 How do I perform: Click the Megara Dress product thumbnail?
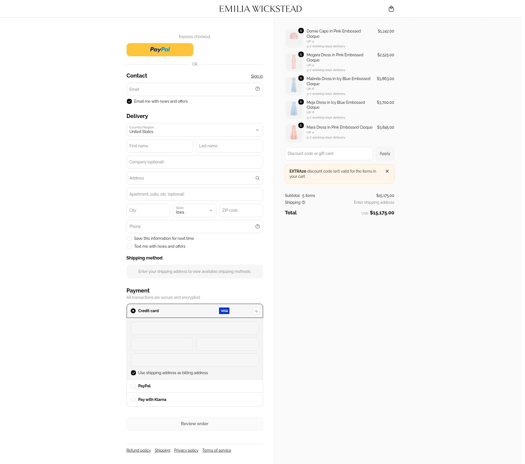pos(294,61)
